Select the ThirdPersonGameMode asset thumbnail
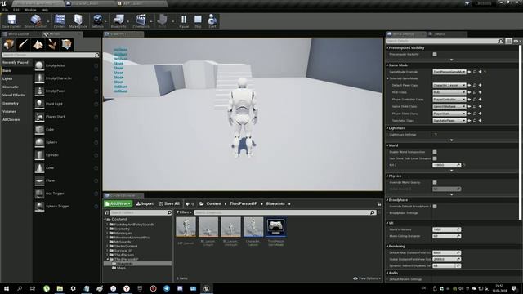The width and height of the screenshot is (523, 294). pos(276,227)
